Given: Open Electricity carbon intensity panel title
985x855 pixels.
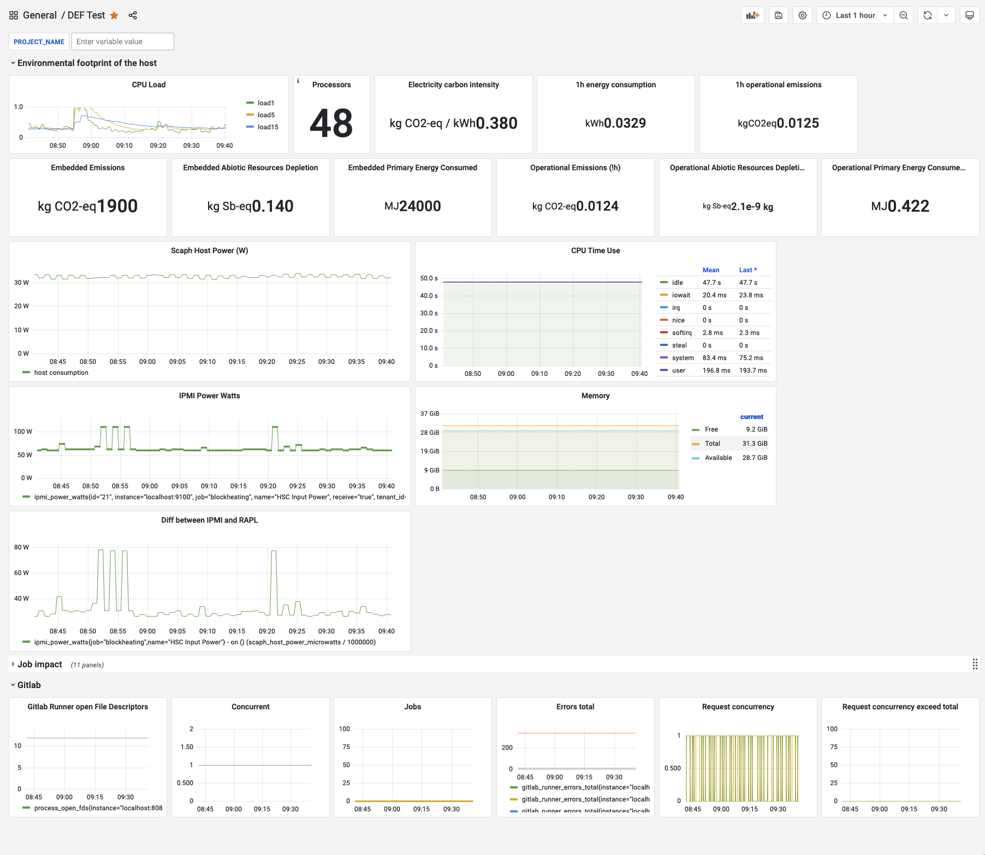Looking at the screenshot, I should click(454, 85).
